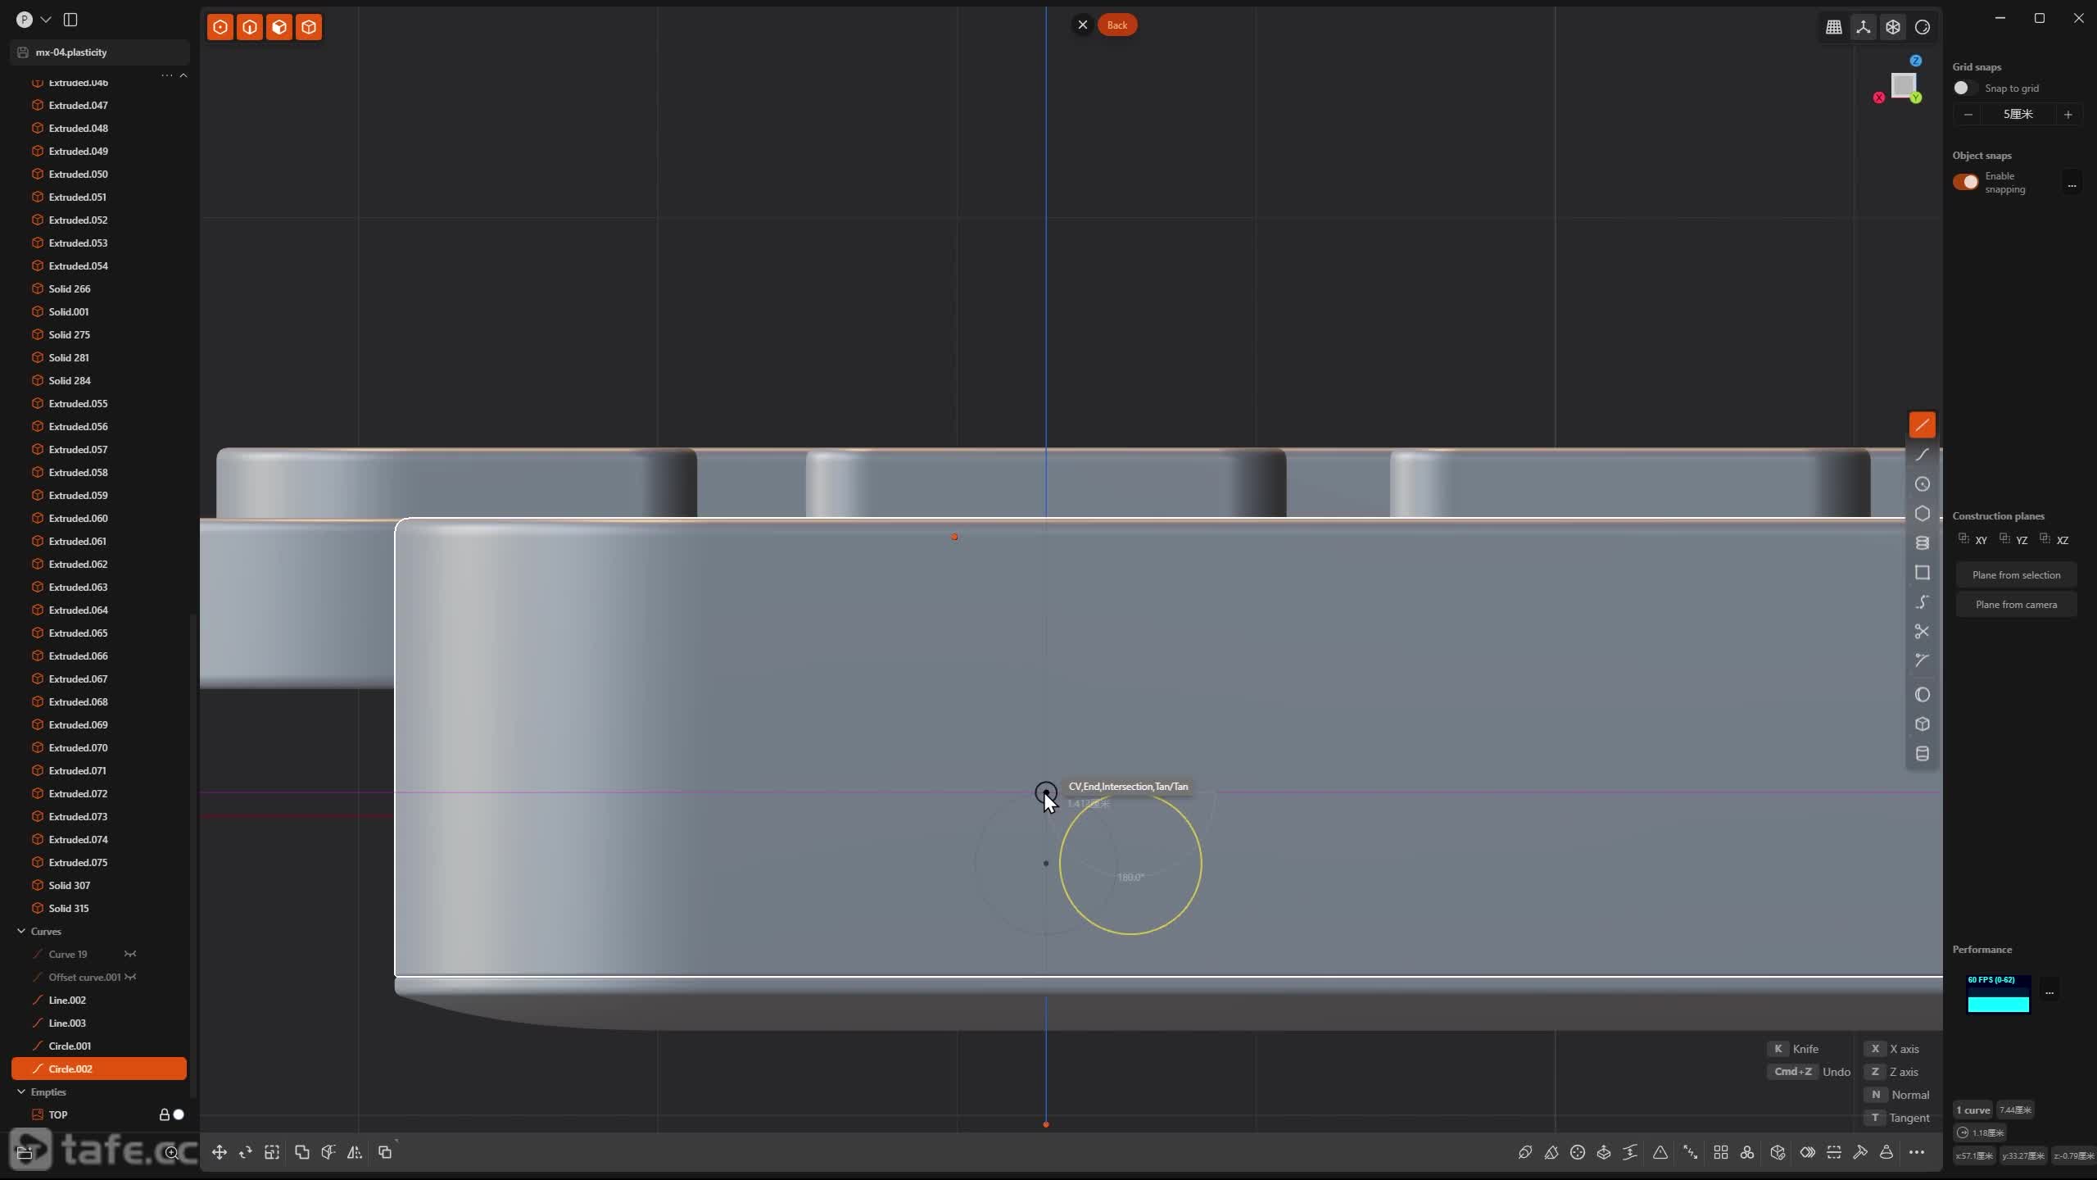Screen dimensions: 2097x1180
Task: Click the Mirror tool in bottom toolbar
Action: [x=355, y=1152]
